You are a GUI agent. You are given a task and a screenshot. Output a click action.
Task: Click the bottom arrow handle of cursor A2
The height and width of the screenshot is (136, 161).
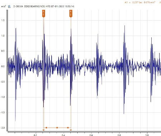point(71,130)
